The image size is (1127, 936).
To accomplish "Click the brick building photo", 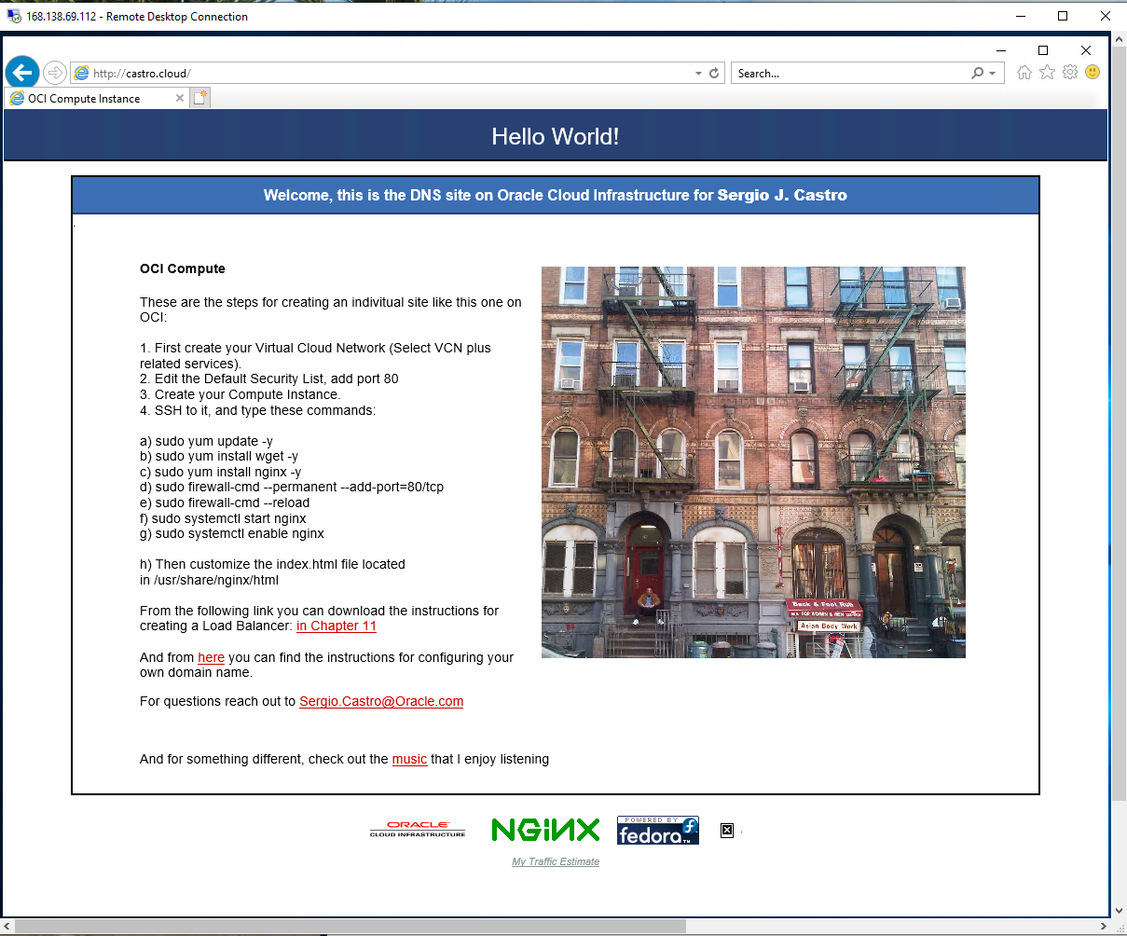I will click(753, 462).
